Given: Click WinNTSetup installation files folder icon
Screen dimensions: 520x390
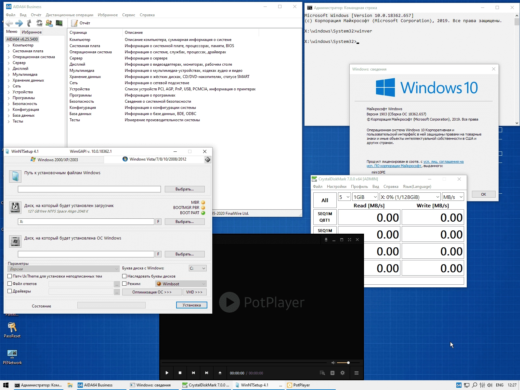Looking at the screenshot, I should click(15, 176).
